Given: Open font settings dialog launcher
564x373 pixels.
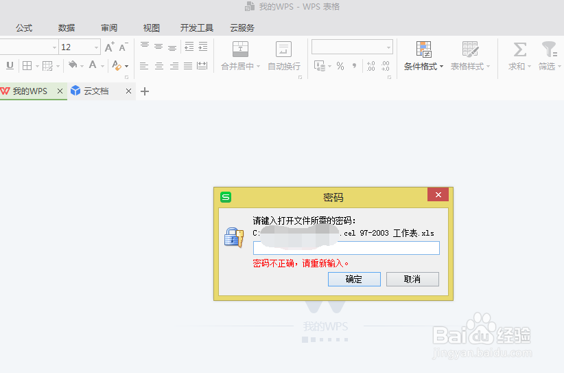Looking at the screenshot, I should coord(127,77).
